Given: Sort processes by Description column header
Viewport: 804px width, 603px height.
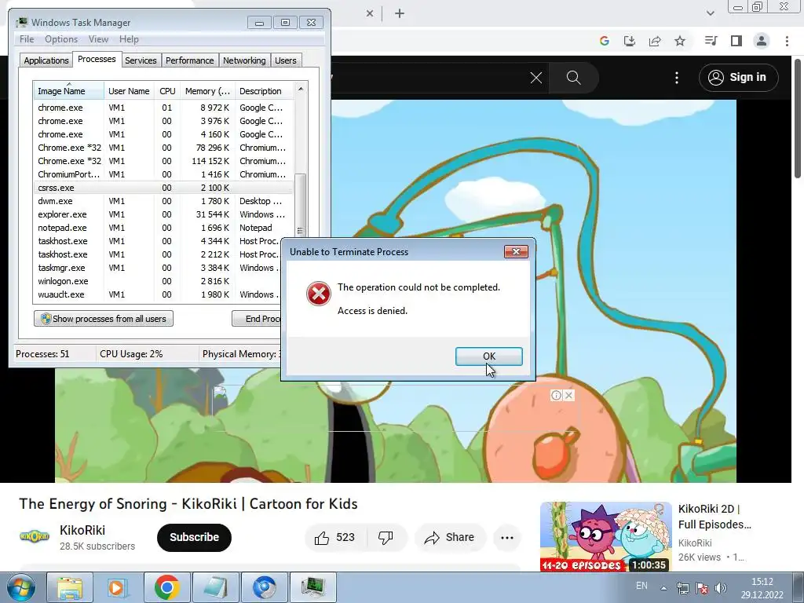Looking at the screenshot, I should tap(264, 91).
